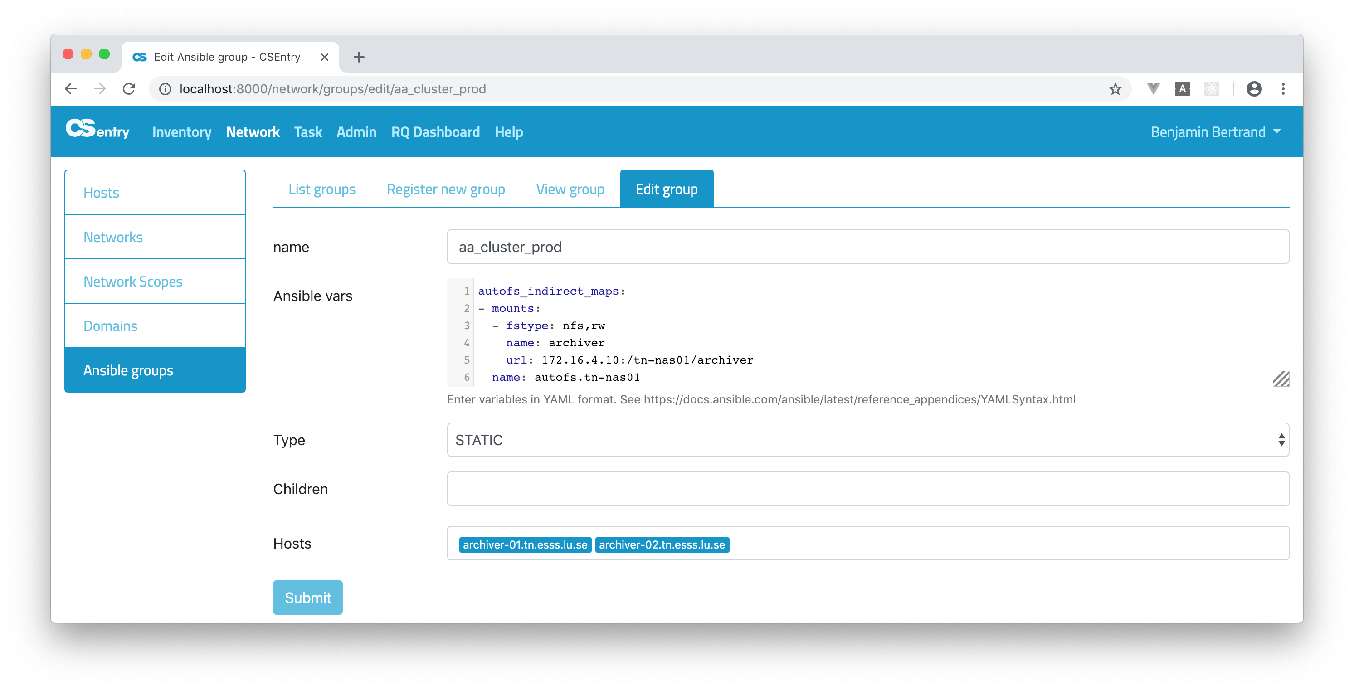Reload the page
This screenshot has height=690, width=1354.
tap(129, 89)
